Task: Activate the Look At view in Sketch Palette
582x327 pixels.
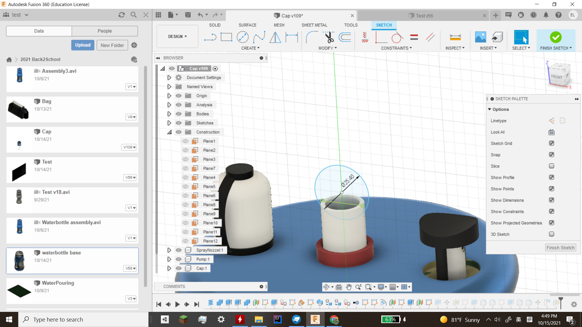Action: click(551, 132)
